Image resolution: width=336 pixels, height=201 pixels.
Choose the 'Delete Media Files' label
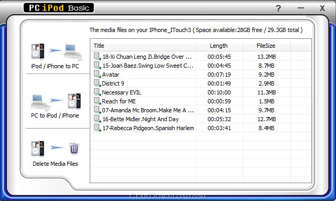tap(55, 164)
